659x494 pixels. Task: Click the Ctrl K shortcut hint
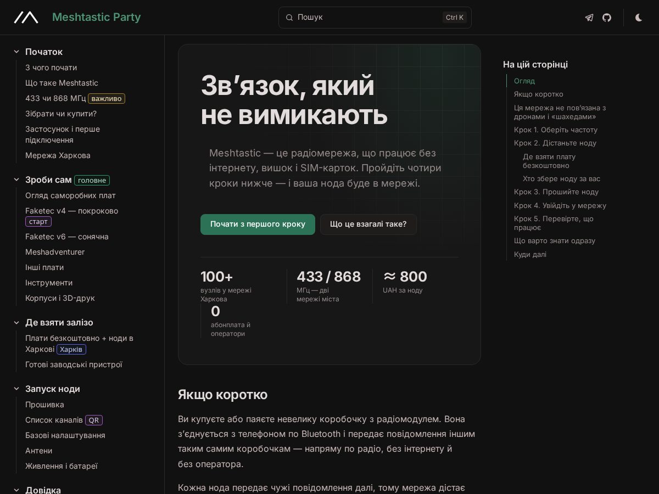455,18
